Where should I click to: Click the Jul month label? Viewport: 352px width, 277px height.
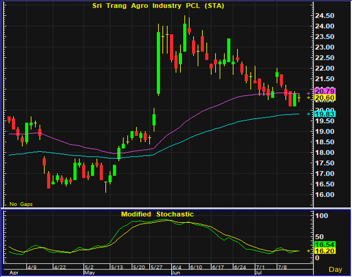click(x=259, y=273)
